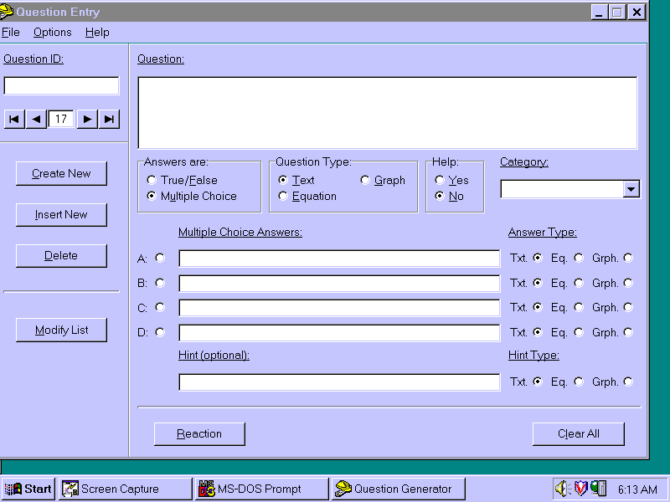
Task: Jump to last question record
Action: pyautogui.click(x=110, y=120)
